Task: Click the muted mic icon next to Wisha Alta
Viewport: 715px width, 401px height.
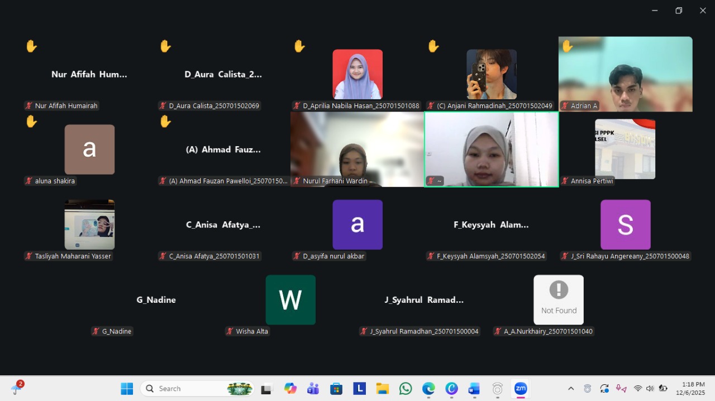Action: [x=230, y=332]
